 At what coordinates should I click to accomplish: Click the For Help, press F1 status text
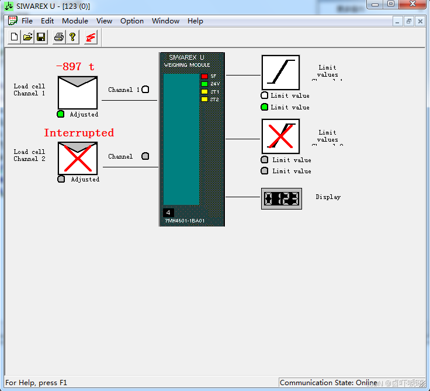(36, 383)
